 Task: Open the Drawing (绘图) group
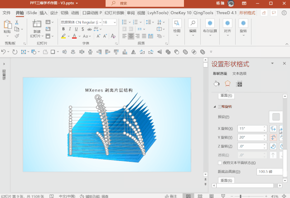[x=177, y=28]
